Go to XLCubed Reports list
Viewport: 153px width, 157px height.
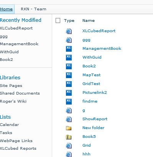click(x=18, y=149)
